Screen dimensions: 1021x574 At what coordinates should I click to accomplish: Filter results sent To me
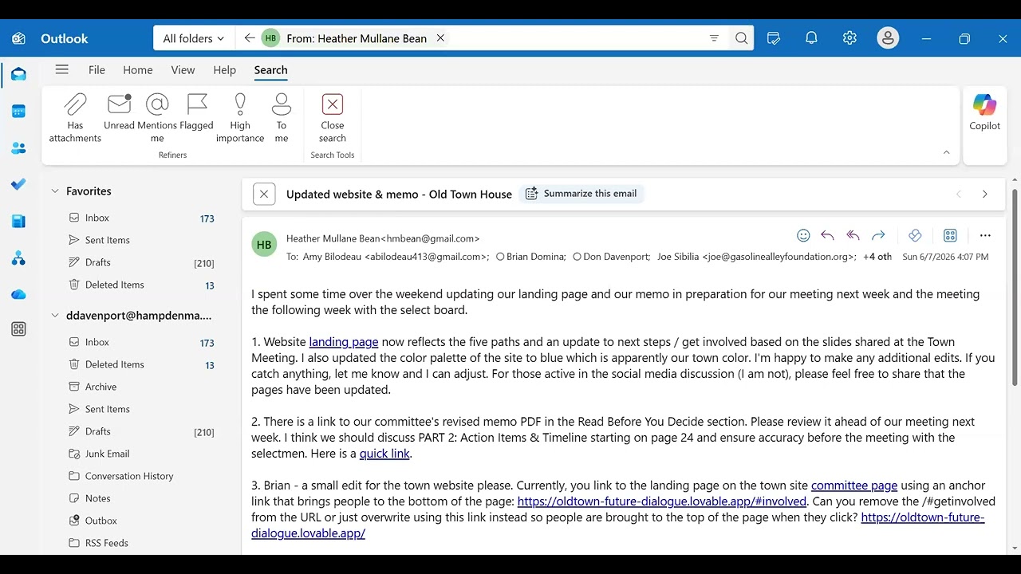click(x=282, y=118)
